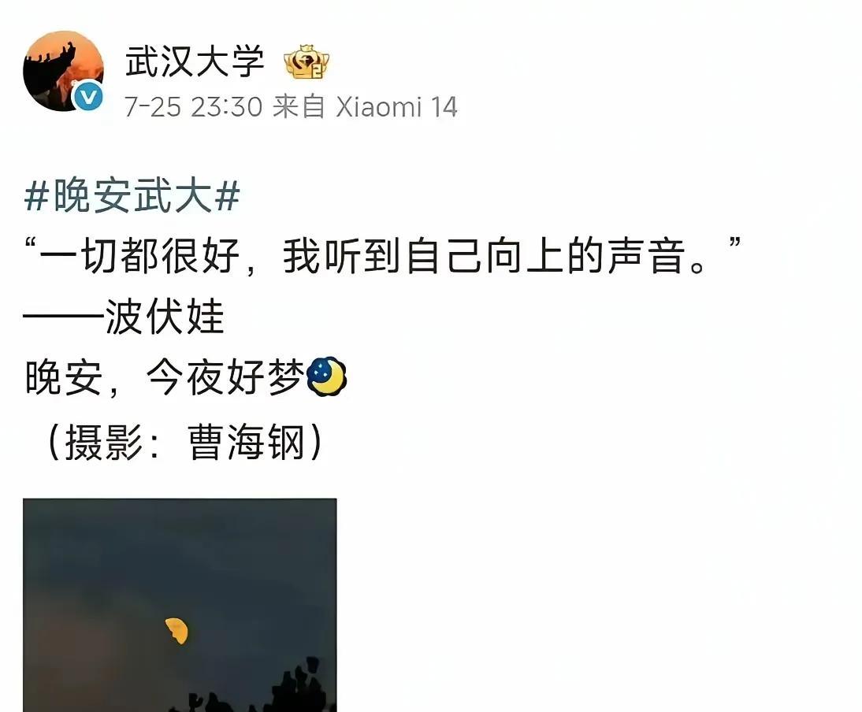Click the 晚安，今夜好梦 text line
The width and height of the screenshot is (862, 712).
tap(165, 377)
